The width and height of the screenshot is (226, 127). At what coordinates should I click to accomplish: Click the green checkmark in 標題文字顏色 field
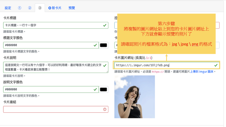click(x=95, y=45)
